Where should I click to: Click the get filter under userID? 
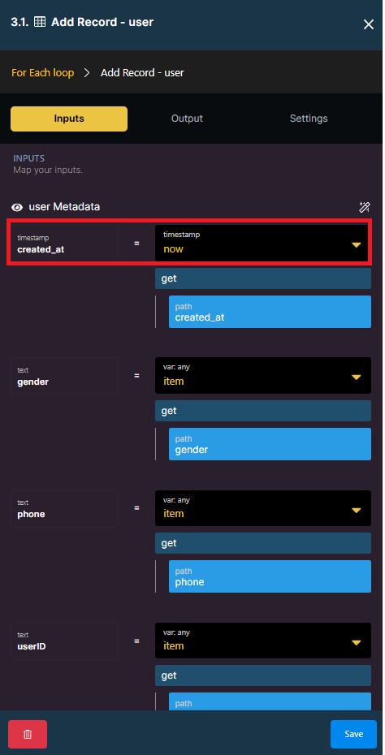263,675
